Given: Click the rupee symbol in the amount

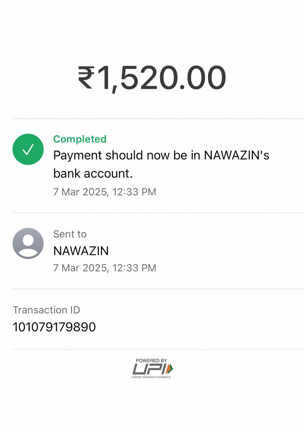Looking at the screenshot, I should (86, 78).
